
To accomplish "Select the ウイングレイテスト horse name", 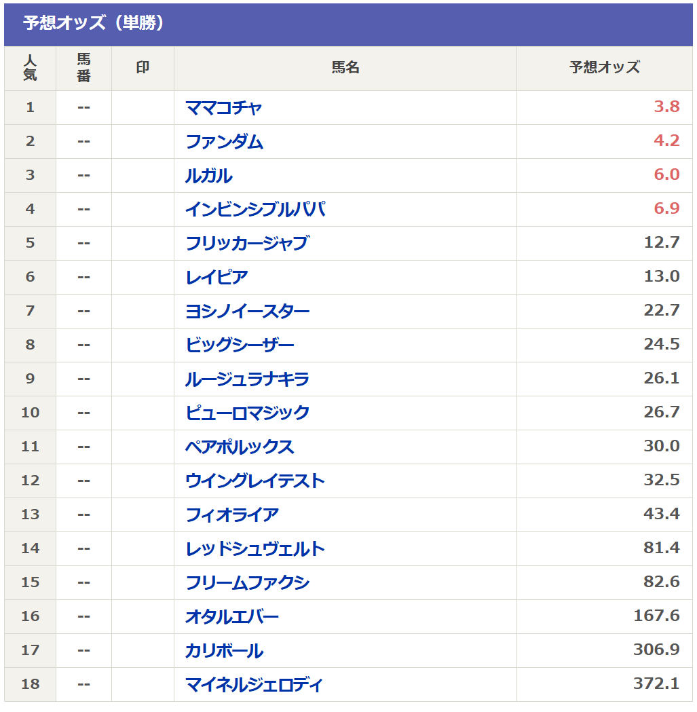I will click(x=255, y=481).
